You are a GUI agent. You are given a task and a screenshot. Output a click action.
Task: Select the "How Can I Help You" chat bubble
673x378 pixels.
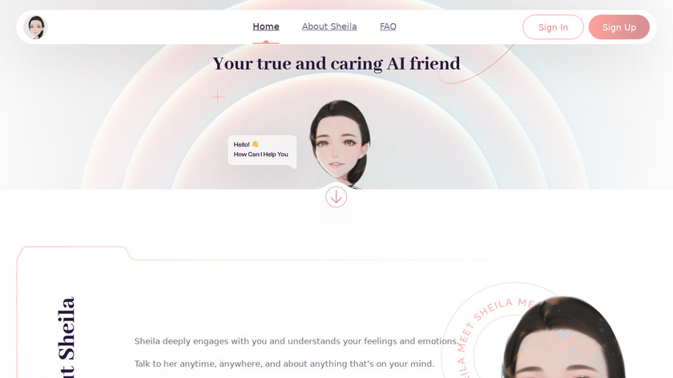[x=262, y=151]
